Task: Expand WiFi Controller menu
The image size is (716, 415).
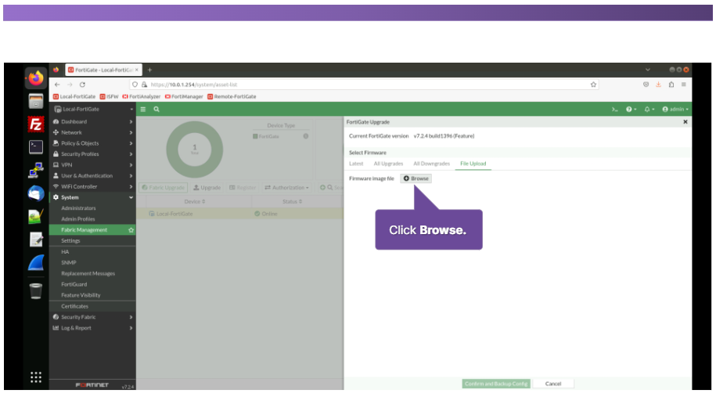Action: tap(93, 186)
